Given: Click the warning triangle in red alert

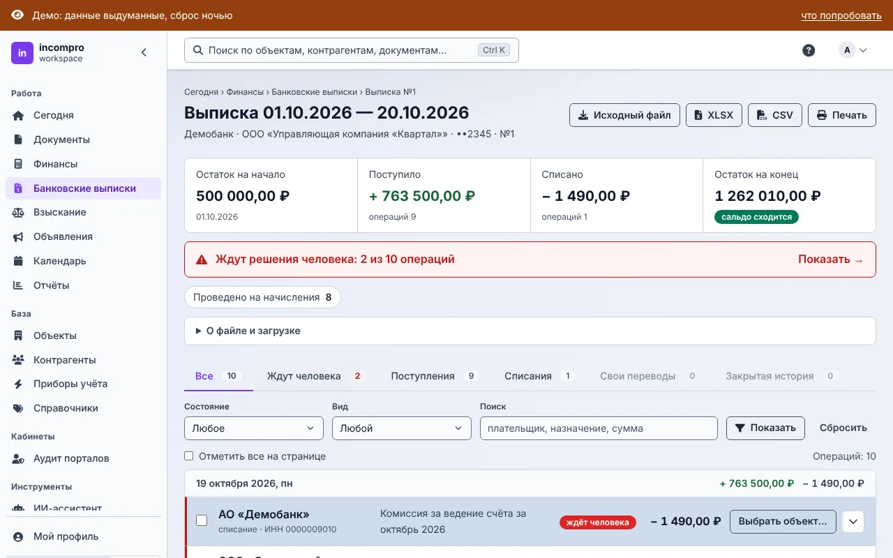Looking at the screenshot, I should click(x=202, y=259).
